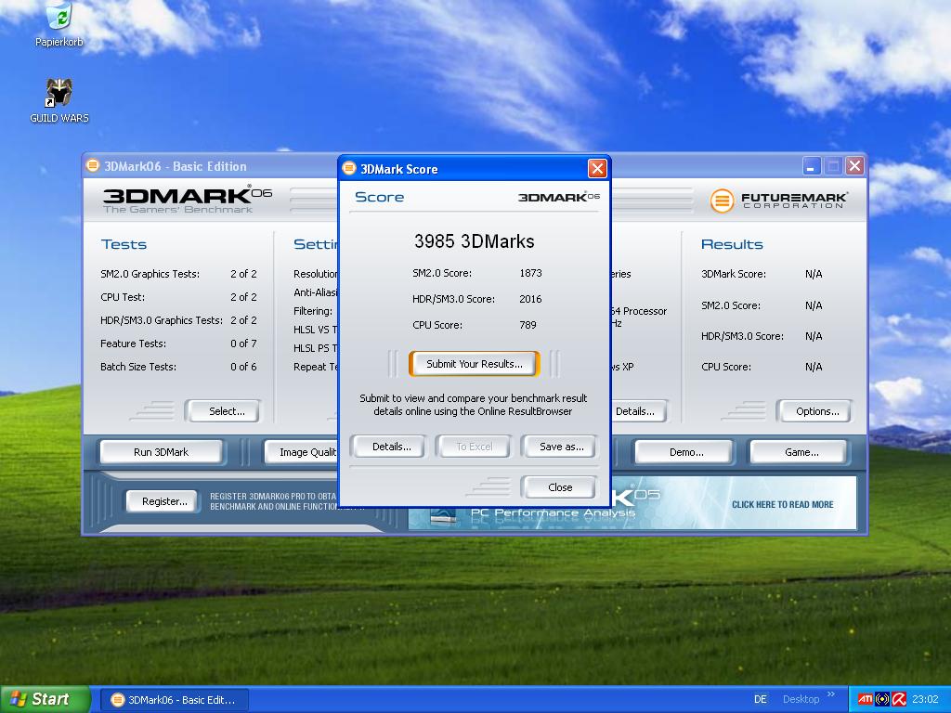This screenshot has height=713, width=951.
Task: Click the HDR/SM3.0 Graphics Tests '2 of 2' value
Action: [x=243, y=320]
